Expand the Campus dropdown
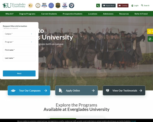Image resolution: width=153 pixels, height=122 pixels. pos(19,34)
